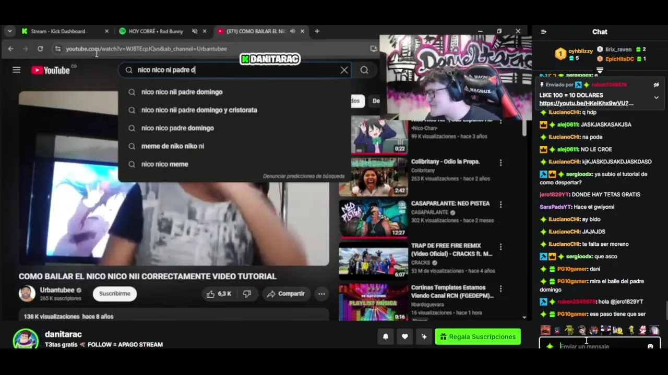Unmute the Bad Bunny tab audio
The image size is (668, 375).
pyautogui.click(x=195, y=31)
